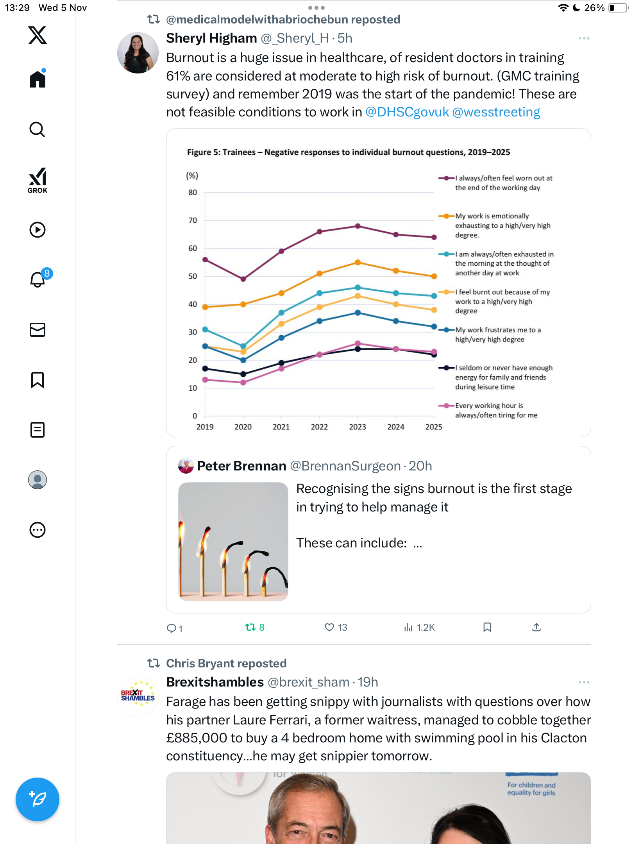Open the Lists page

click(38, 430)
